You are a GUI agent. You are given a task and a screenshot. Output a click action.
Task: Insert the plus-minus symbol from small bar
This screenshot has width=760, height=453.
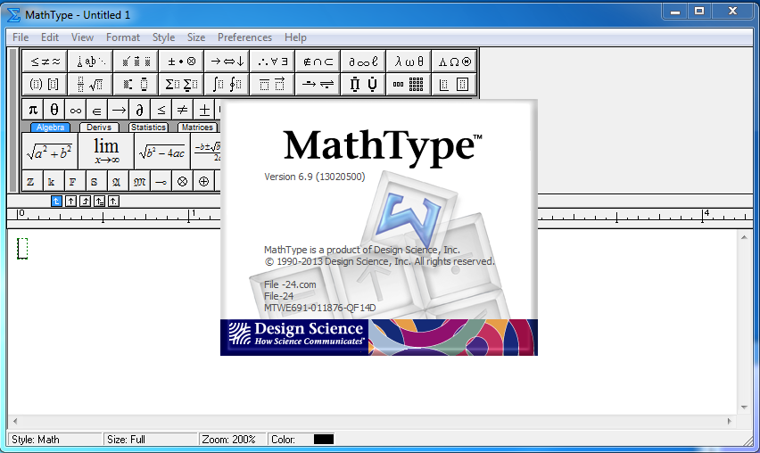[x=204, y=110]
